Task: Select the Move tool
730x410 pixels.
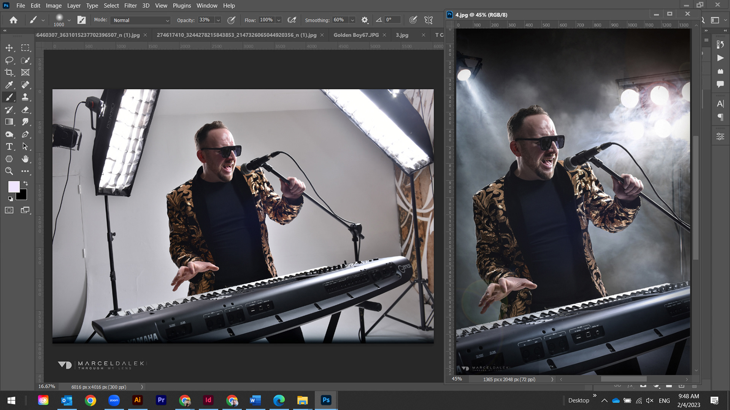Action: (9, 48)
